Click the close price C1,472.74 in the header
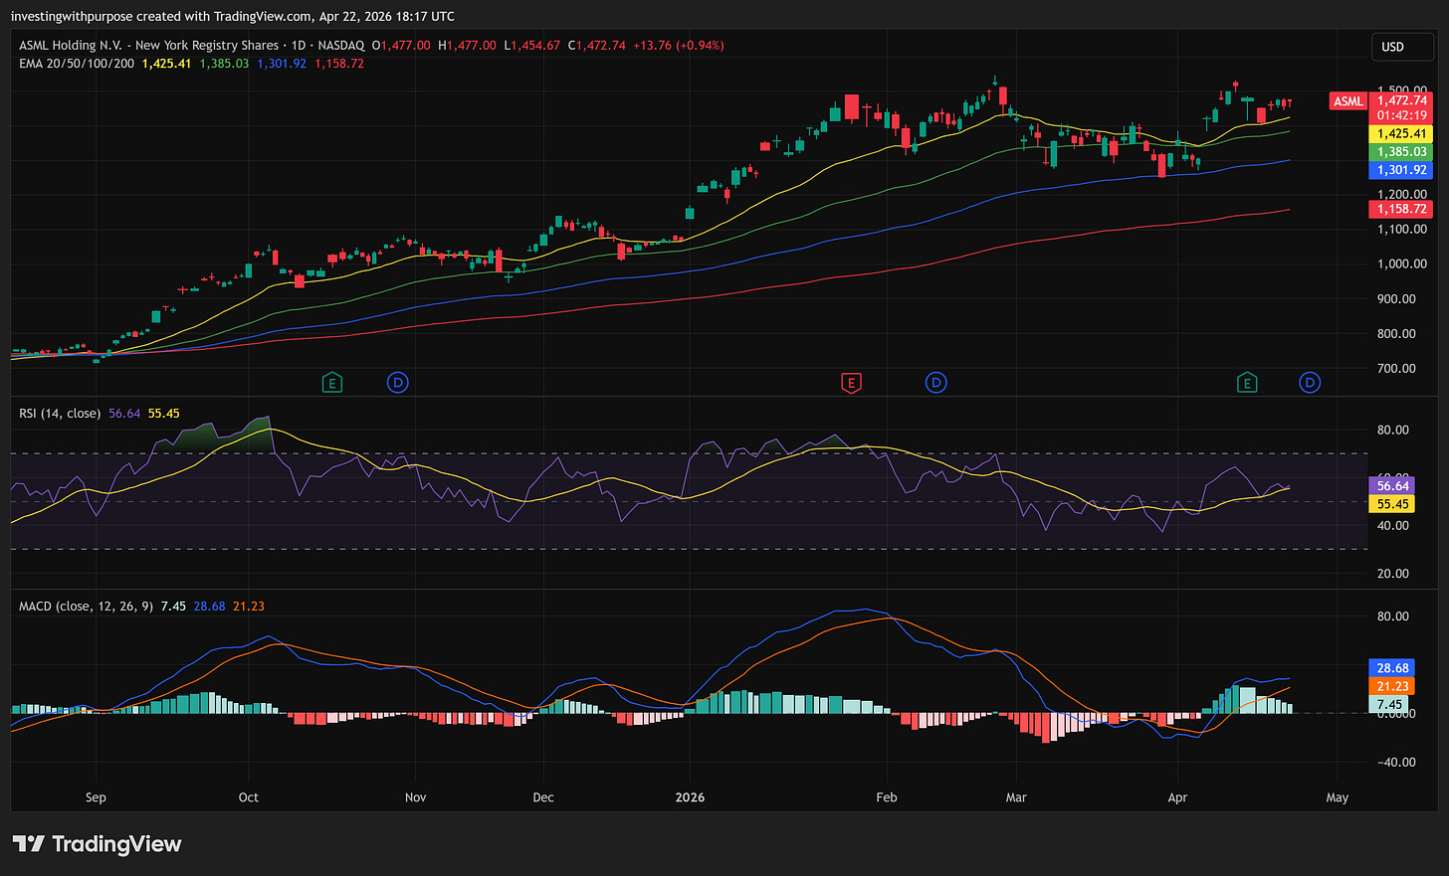 [597, 46]
